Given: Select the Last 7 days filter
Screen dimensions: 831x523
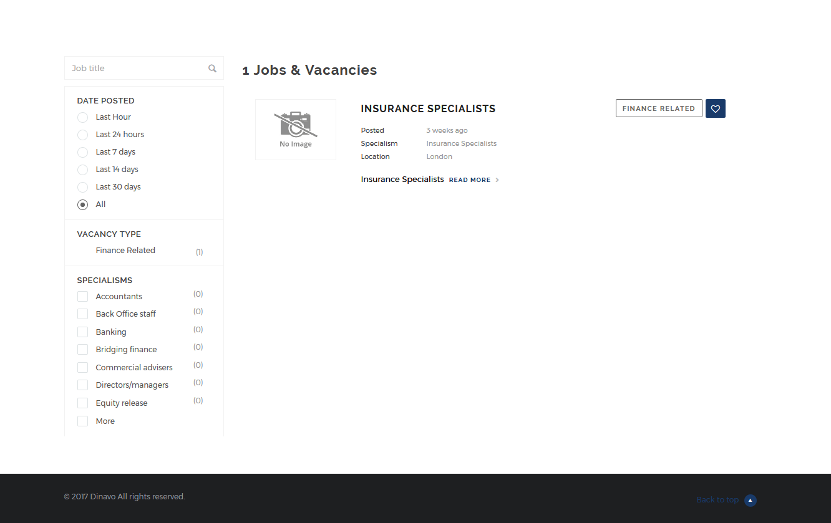Looking at the screenshot, I should pos(82,152).
